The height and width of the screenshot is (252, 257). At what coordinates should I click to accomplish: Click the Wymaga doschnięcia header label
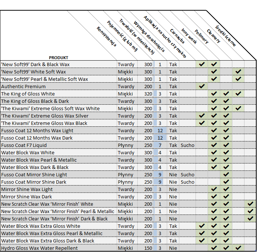coord(149,37)
